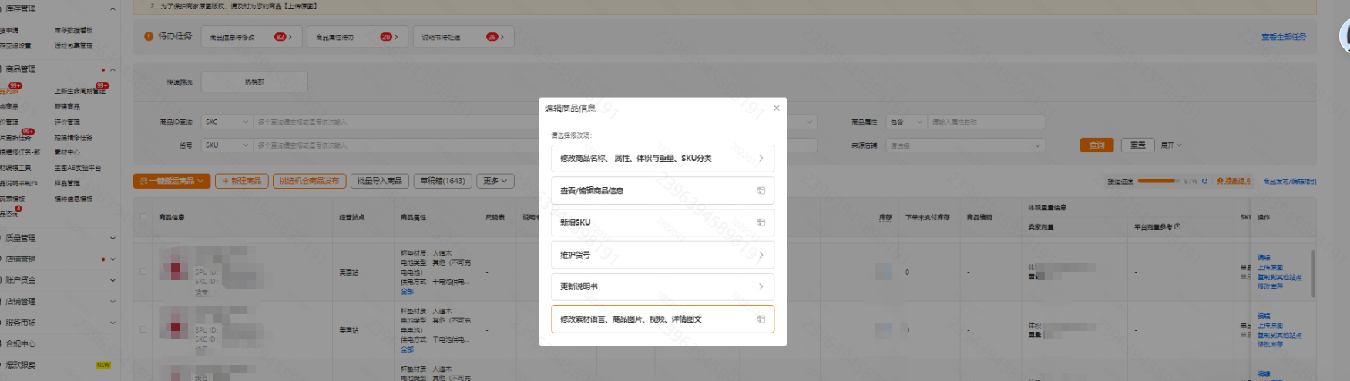Click chevron arrow on 维护货号 row
The height and width of the screenshot is (381, 1350).
click(x=761, y=255)
